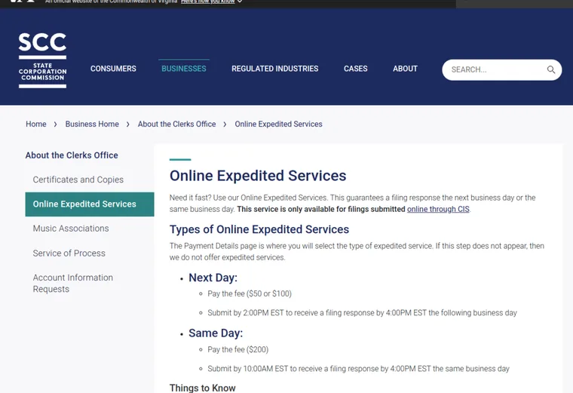This screenshot has height=393, width=573.
Task: Click "Submit by 2:00PM EST" bullet text
Action: [362, 313]
